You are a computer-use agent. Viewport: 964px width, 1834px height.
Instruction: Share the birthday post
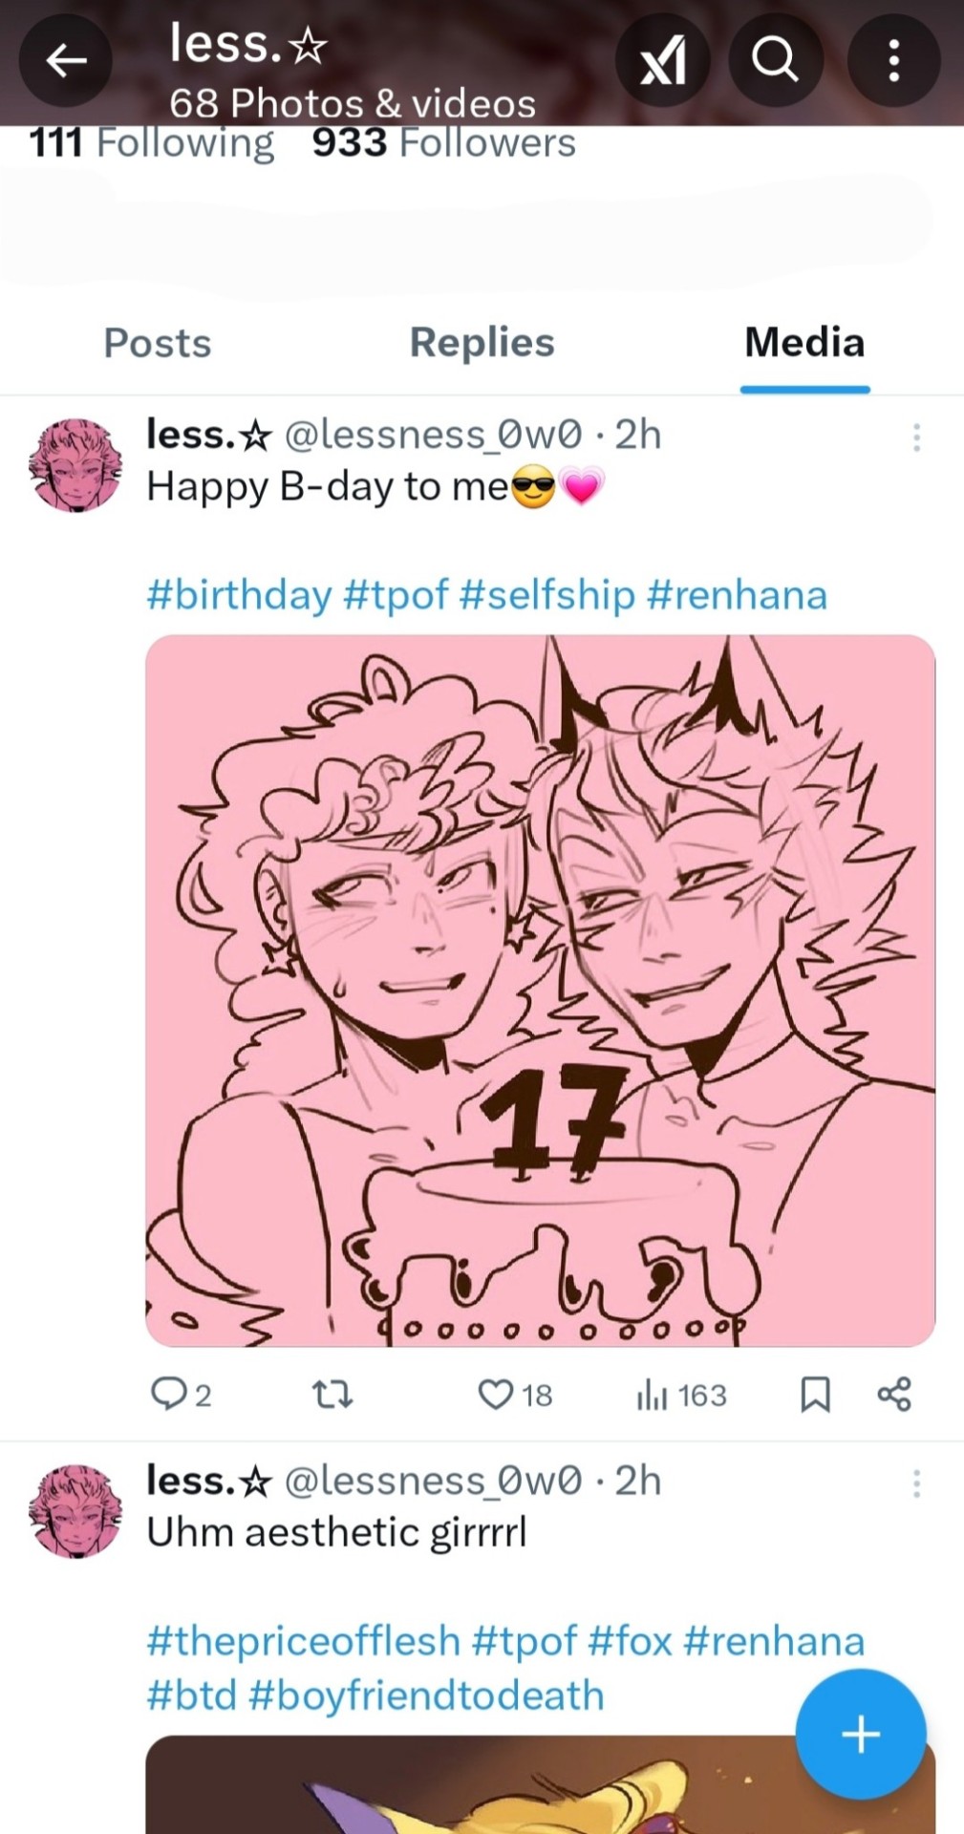[894, 1395]
